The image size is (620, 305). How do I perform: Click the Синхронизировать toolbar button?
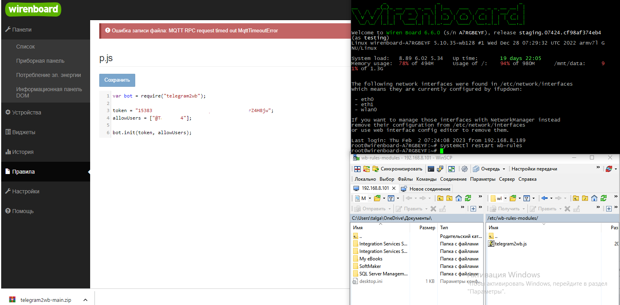pyautogui.click(x=397, y=169)
